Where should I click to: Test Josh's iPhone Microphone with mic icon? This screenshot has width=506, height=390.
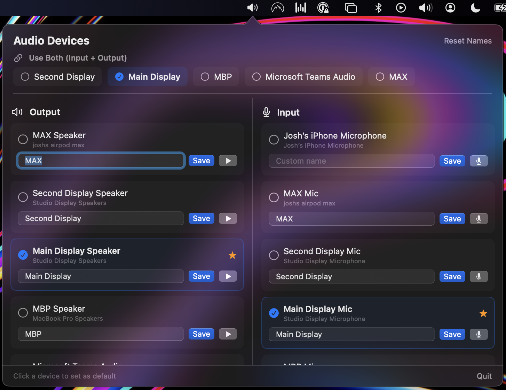(x=479, y=161)
